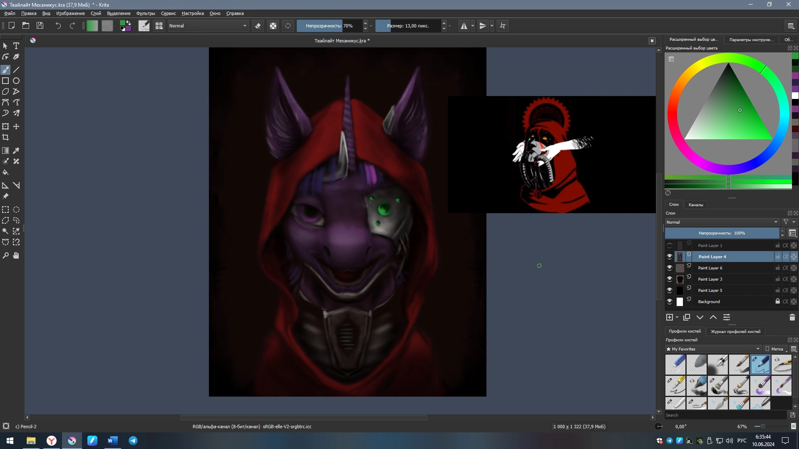This screenshot has width=799, height=449.
Task: Select the Pan hand tool
Action: coord(16,255)
